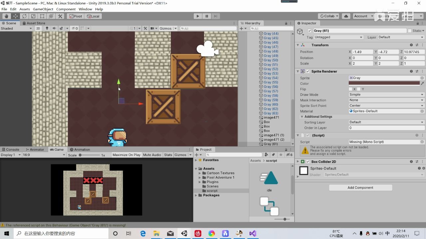This screenshot has height=239, width=426.
Task: Mute scene audio with the speaker icon
Action: (54, 29)
